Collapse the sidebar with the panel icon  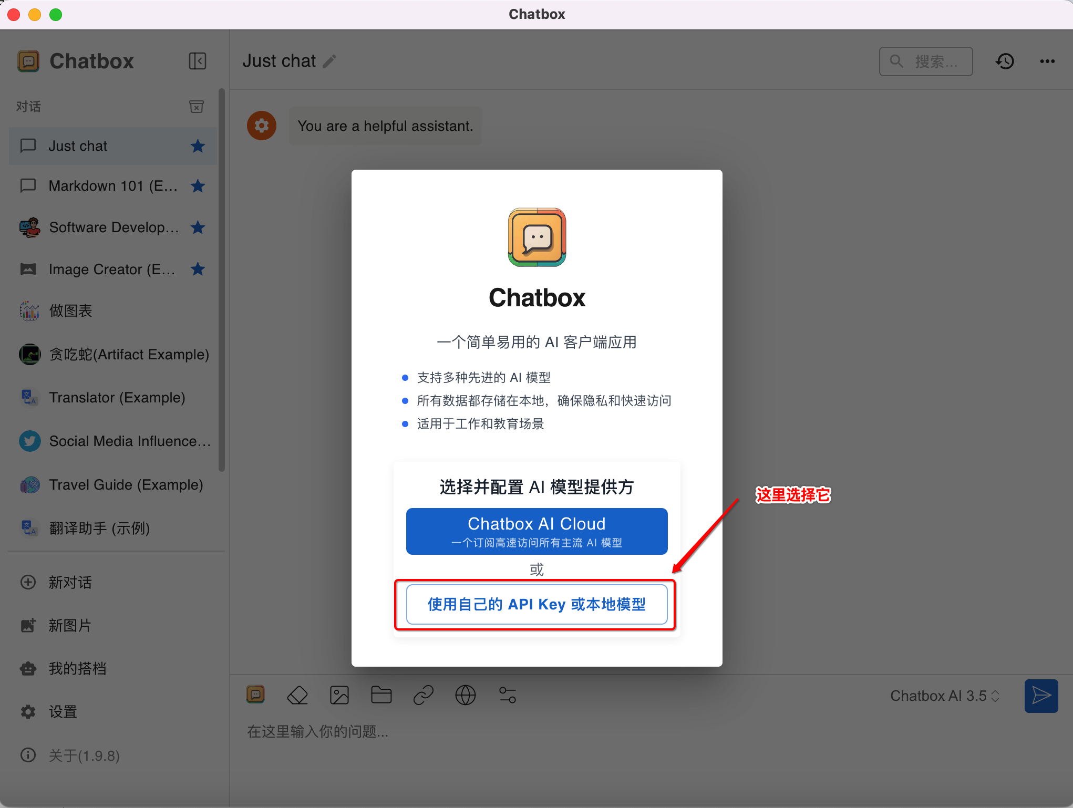[x=197, y=61]
